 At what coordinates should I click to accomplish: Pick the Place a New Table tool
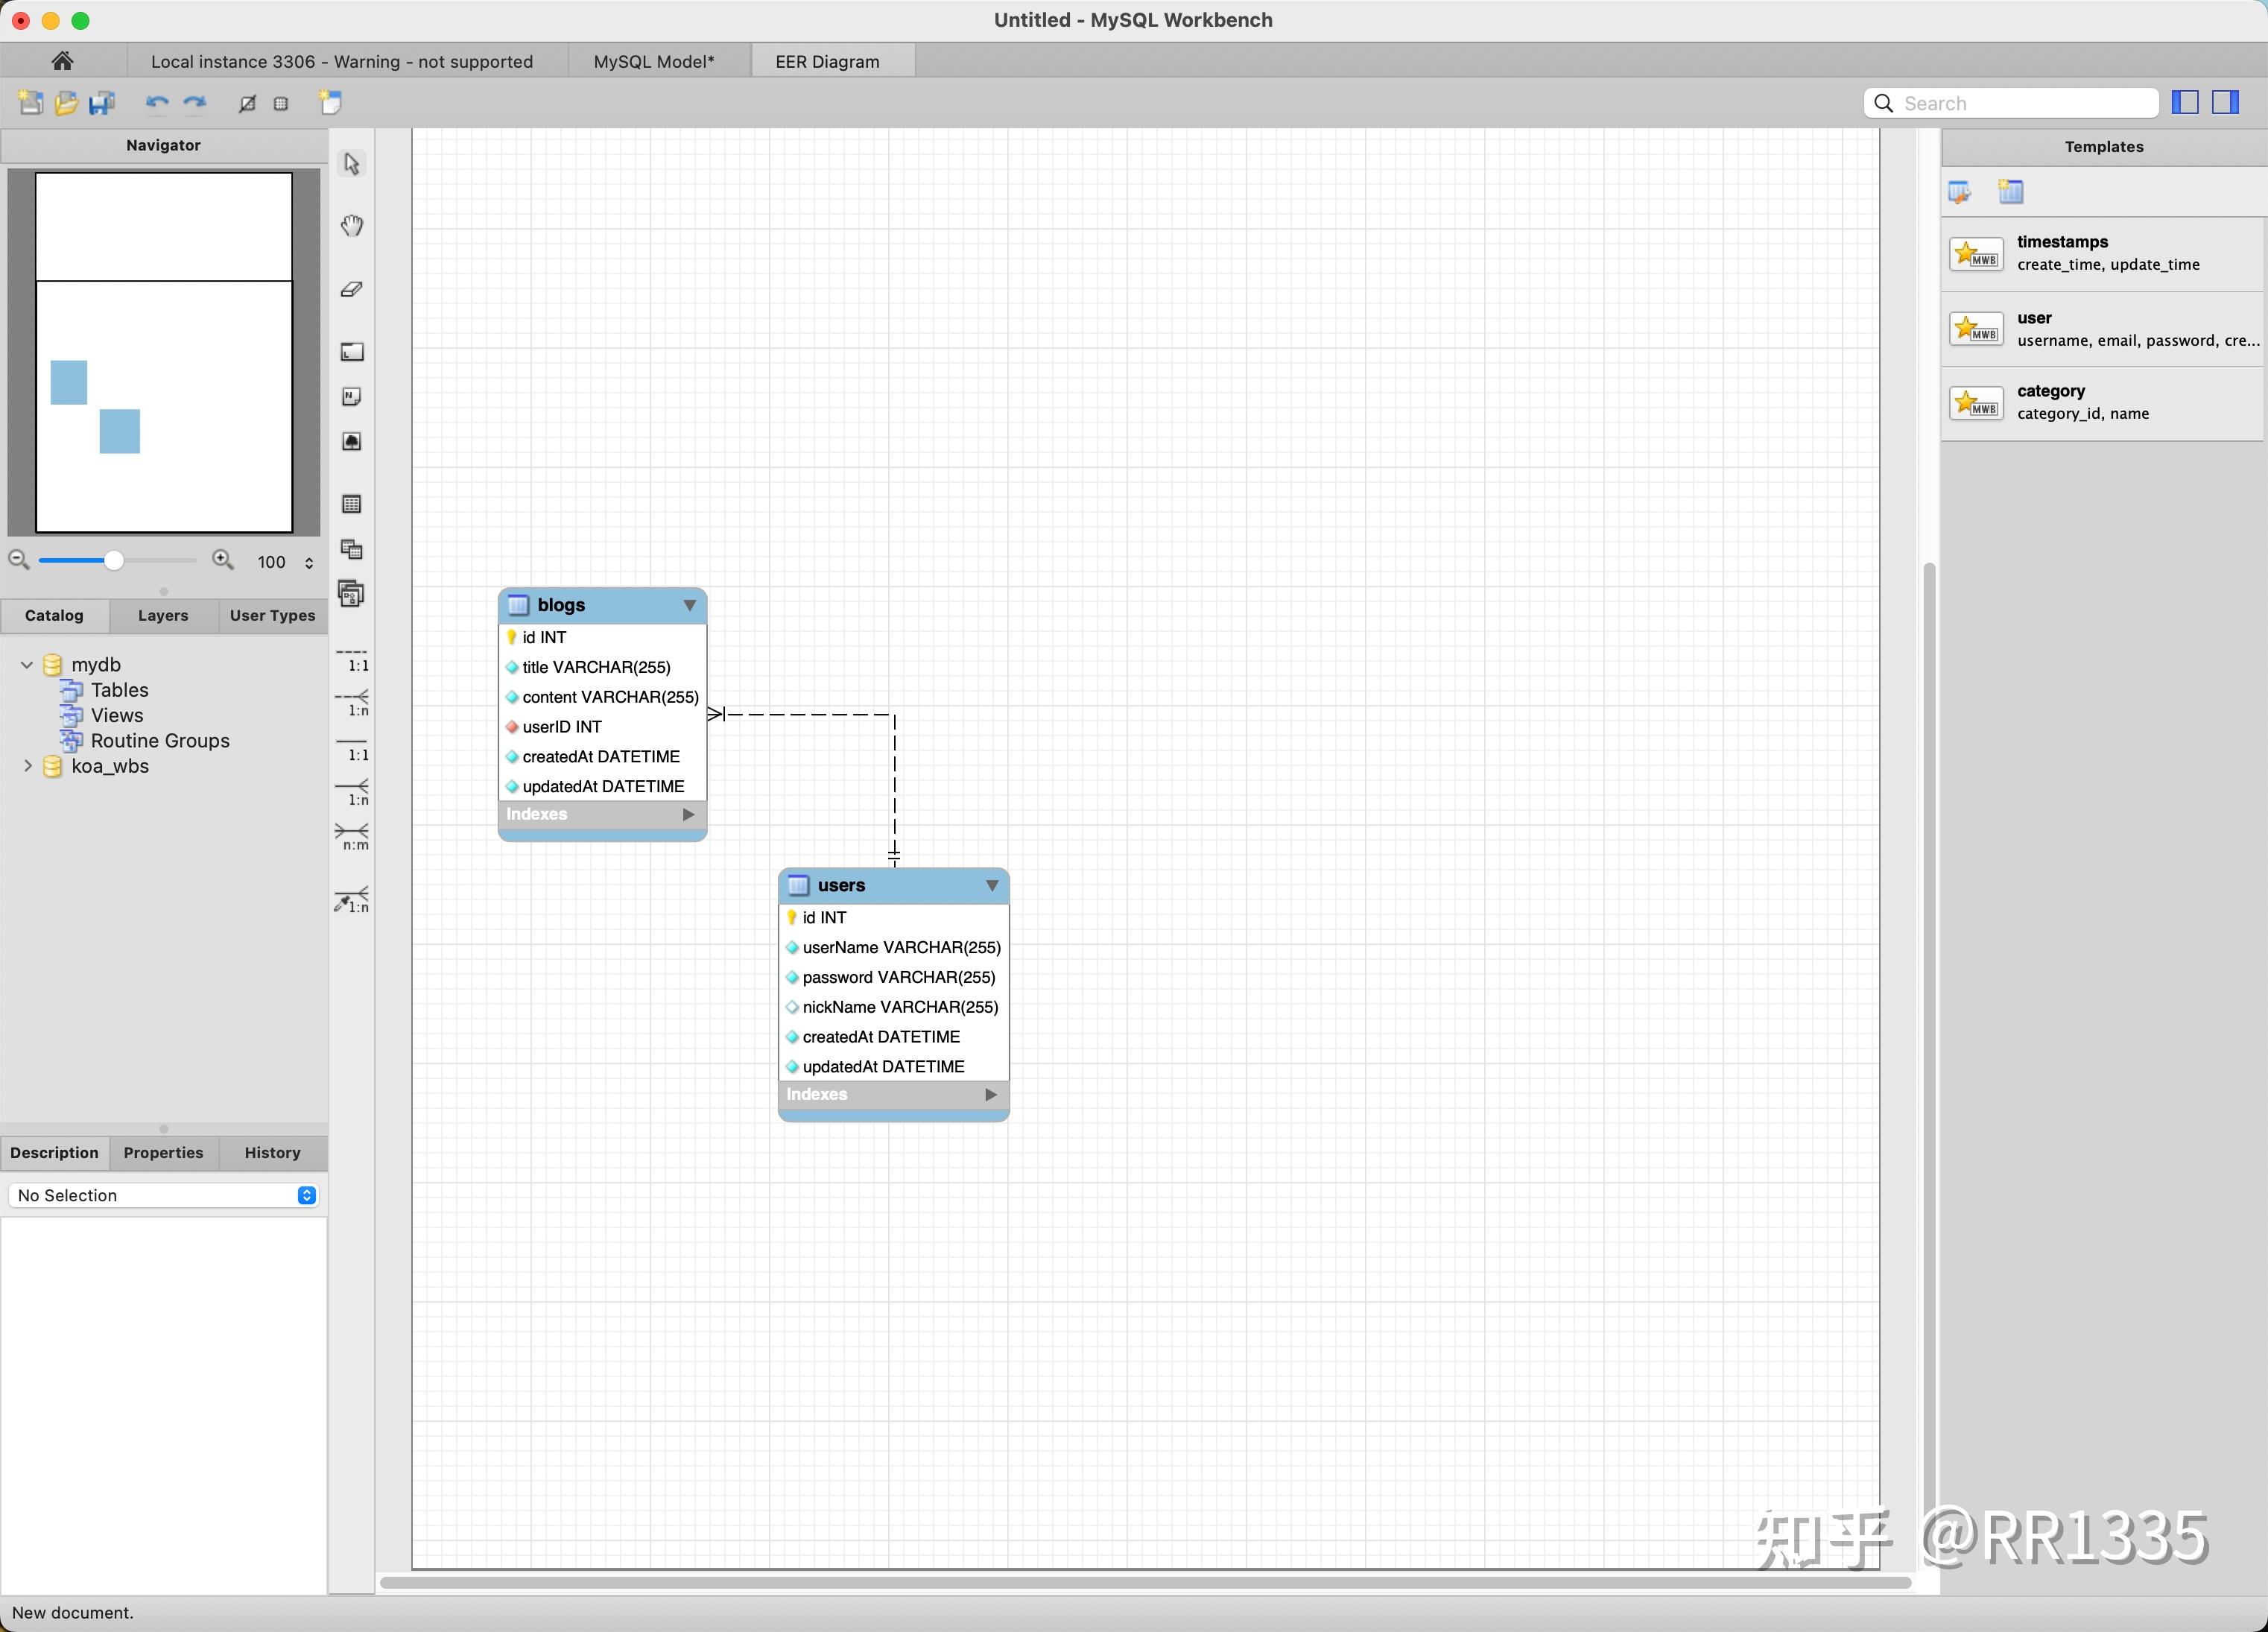click(351, 503)
